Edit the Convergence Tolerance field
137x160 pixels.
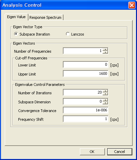(x=86, y=110)
